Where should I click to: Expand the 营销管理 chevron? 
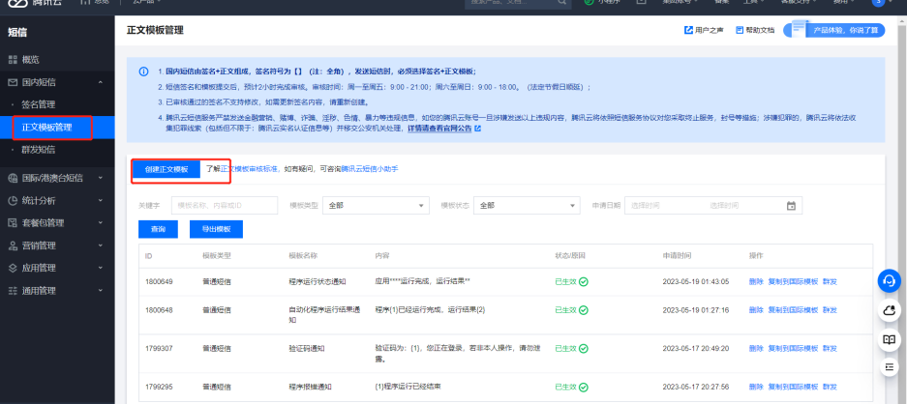(101, 245)
